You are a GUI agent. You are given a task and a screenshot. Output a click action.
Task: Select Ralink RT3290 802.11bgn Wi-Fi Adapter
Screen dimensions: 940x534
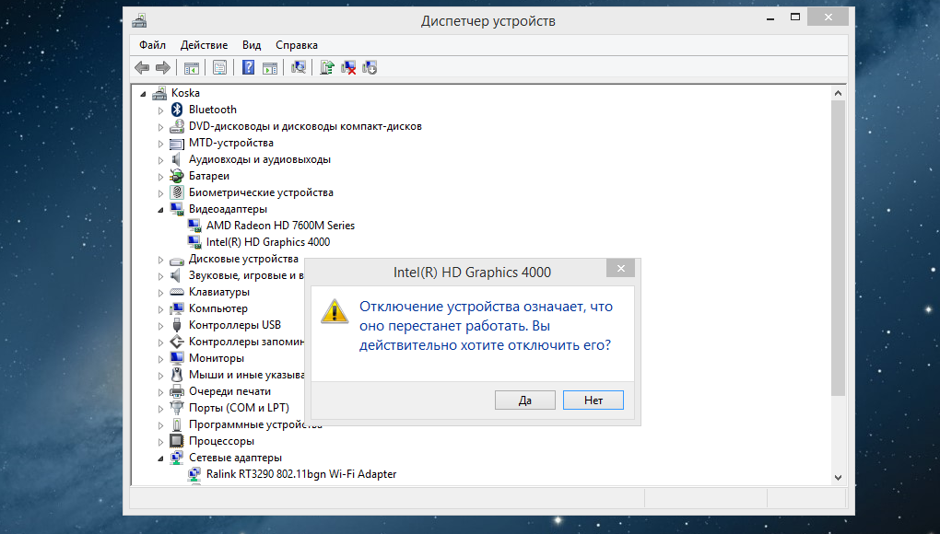[x=301, y=474]
